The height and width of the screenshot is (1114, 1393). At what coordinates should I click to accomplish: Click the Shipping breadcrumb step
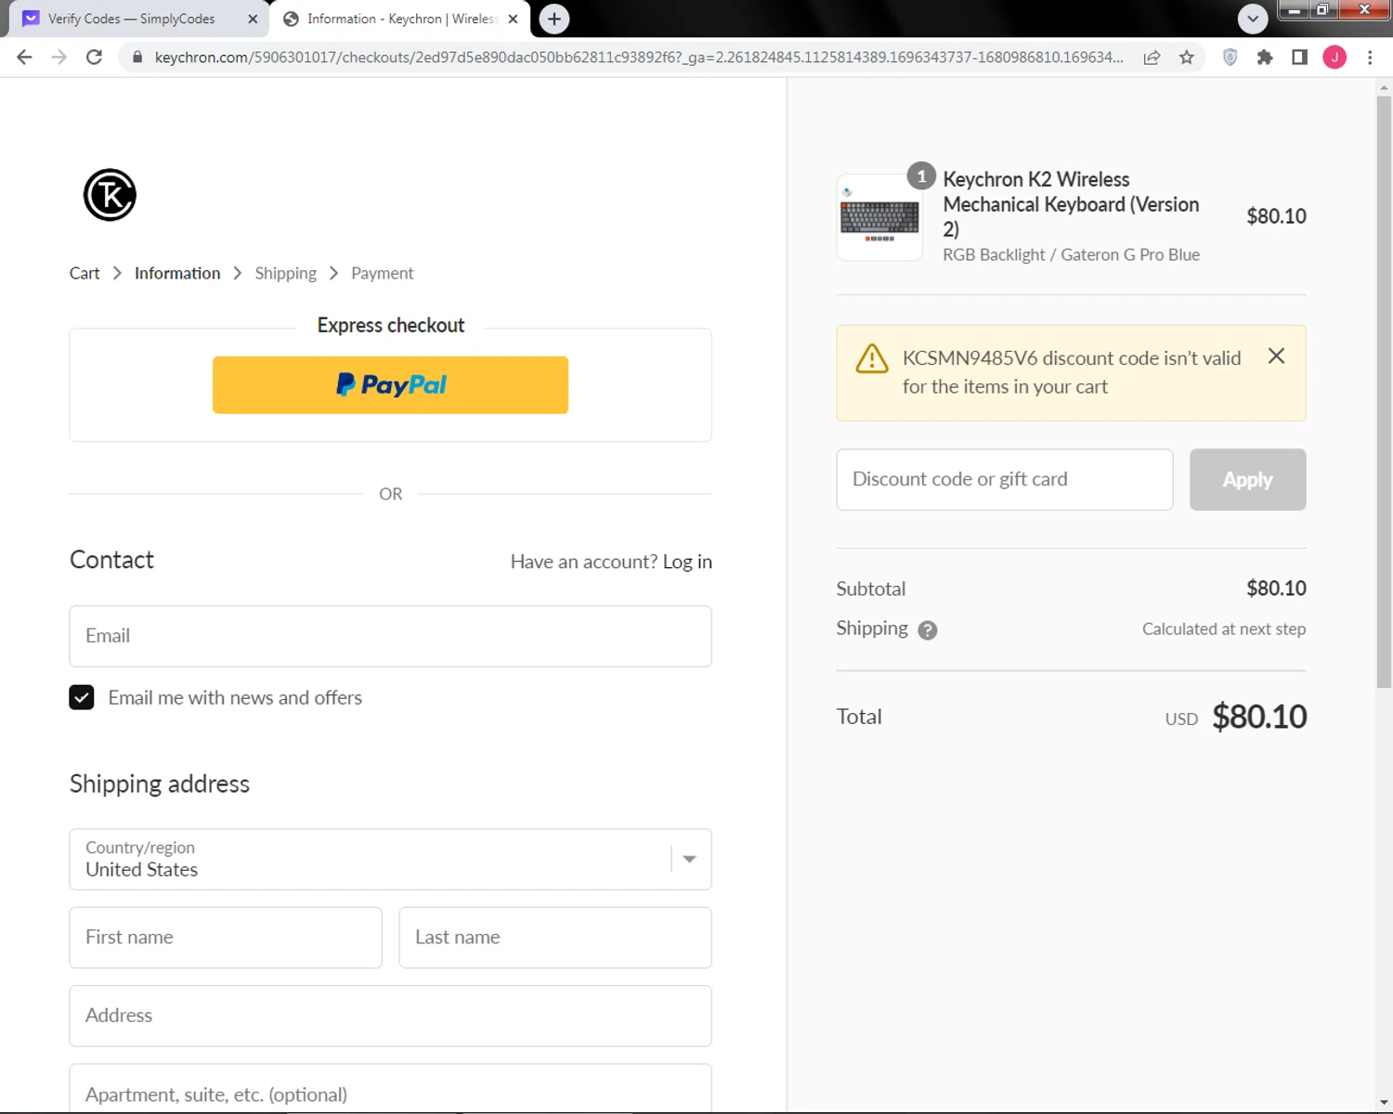pyautogui.click(x=286, y=273)
